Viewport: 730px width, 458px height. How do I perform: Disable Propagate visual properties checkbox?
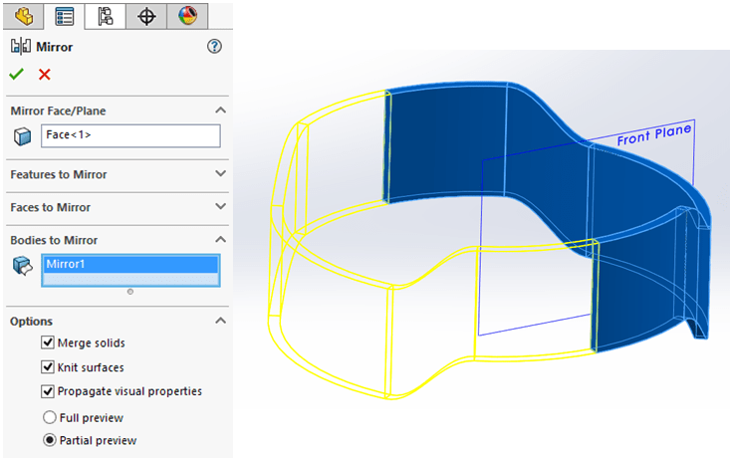(48, 391)
